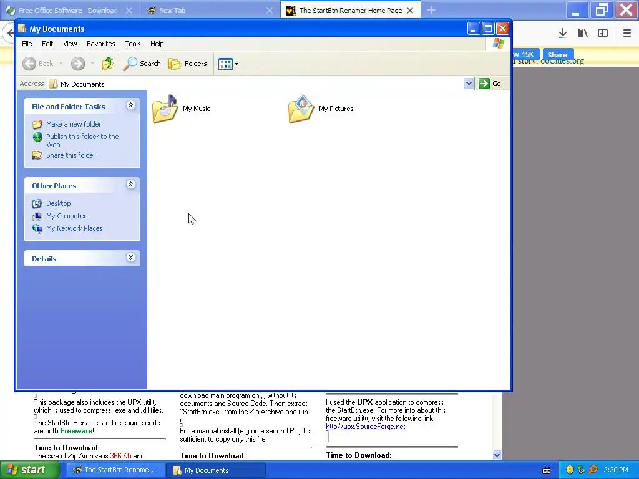Click the Back button
This screenshot has height=479, width=639.
click(x=38, y=64)
